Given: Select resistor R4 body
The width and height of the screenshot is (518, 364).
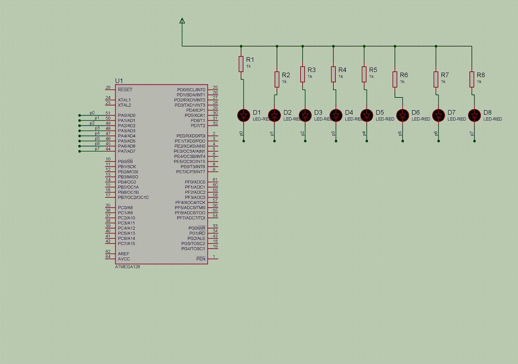Looking at the screenshot, I should click(333, 75).
